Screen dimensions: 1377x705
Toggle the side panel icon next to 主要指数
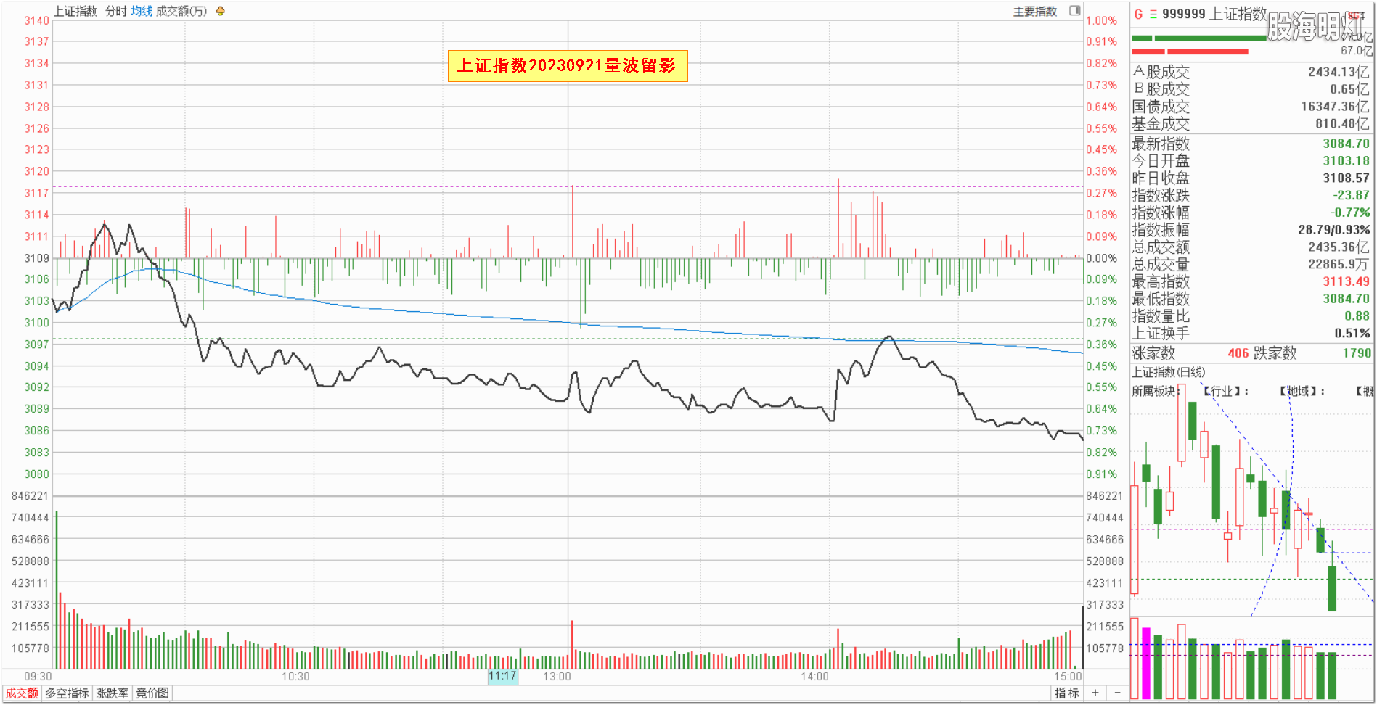click(1074, 11)
